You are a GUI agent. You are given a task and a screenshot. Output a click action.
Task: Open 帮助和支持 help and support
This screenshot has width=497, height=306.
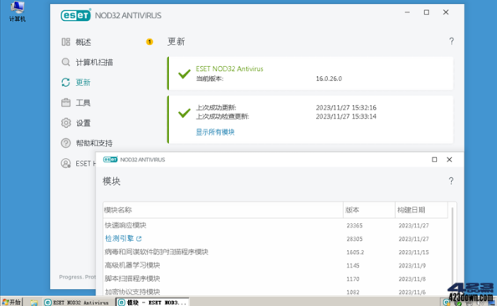(95, 144)
